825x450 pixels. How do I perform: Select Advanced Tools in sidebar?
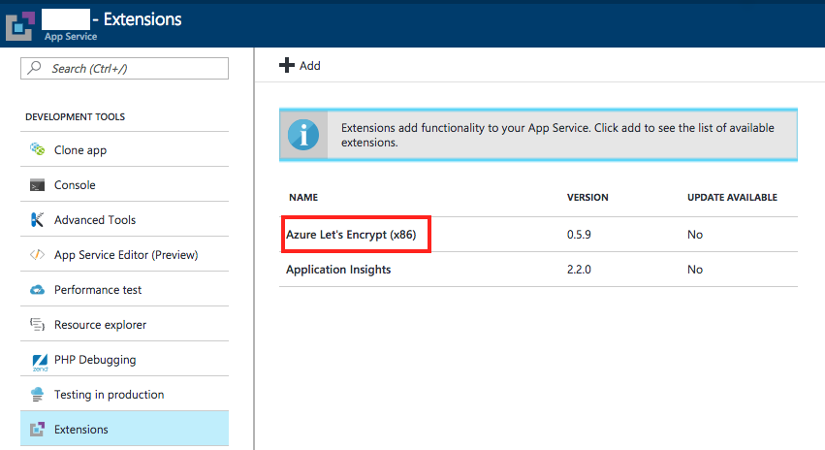click(x=125, y=219)
